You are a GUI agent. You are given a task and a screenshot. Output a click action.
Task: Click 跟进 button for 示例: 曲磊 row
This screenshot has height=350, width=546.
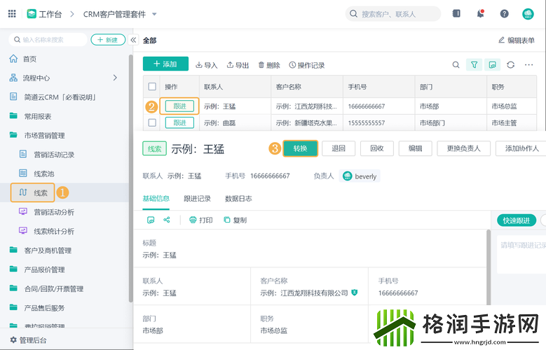pyautogui.click(x=179, y=122)
